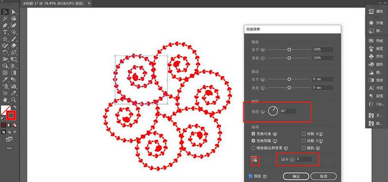Viewport: 388px width, 182px height.
Task: Click the 取消 cancel button
Action: [x=323, y=176]
